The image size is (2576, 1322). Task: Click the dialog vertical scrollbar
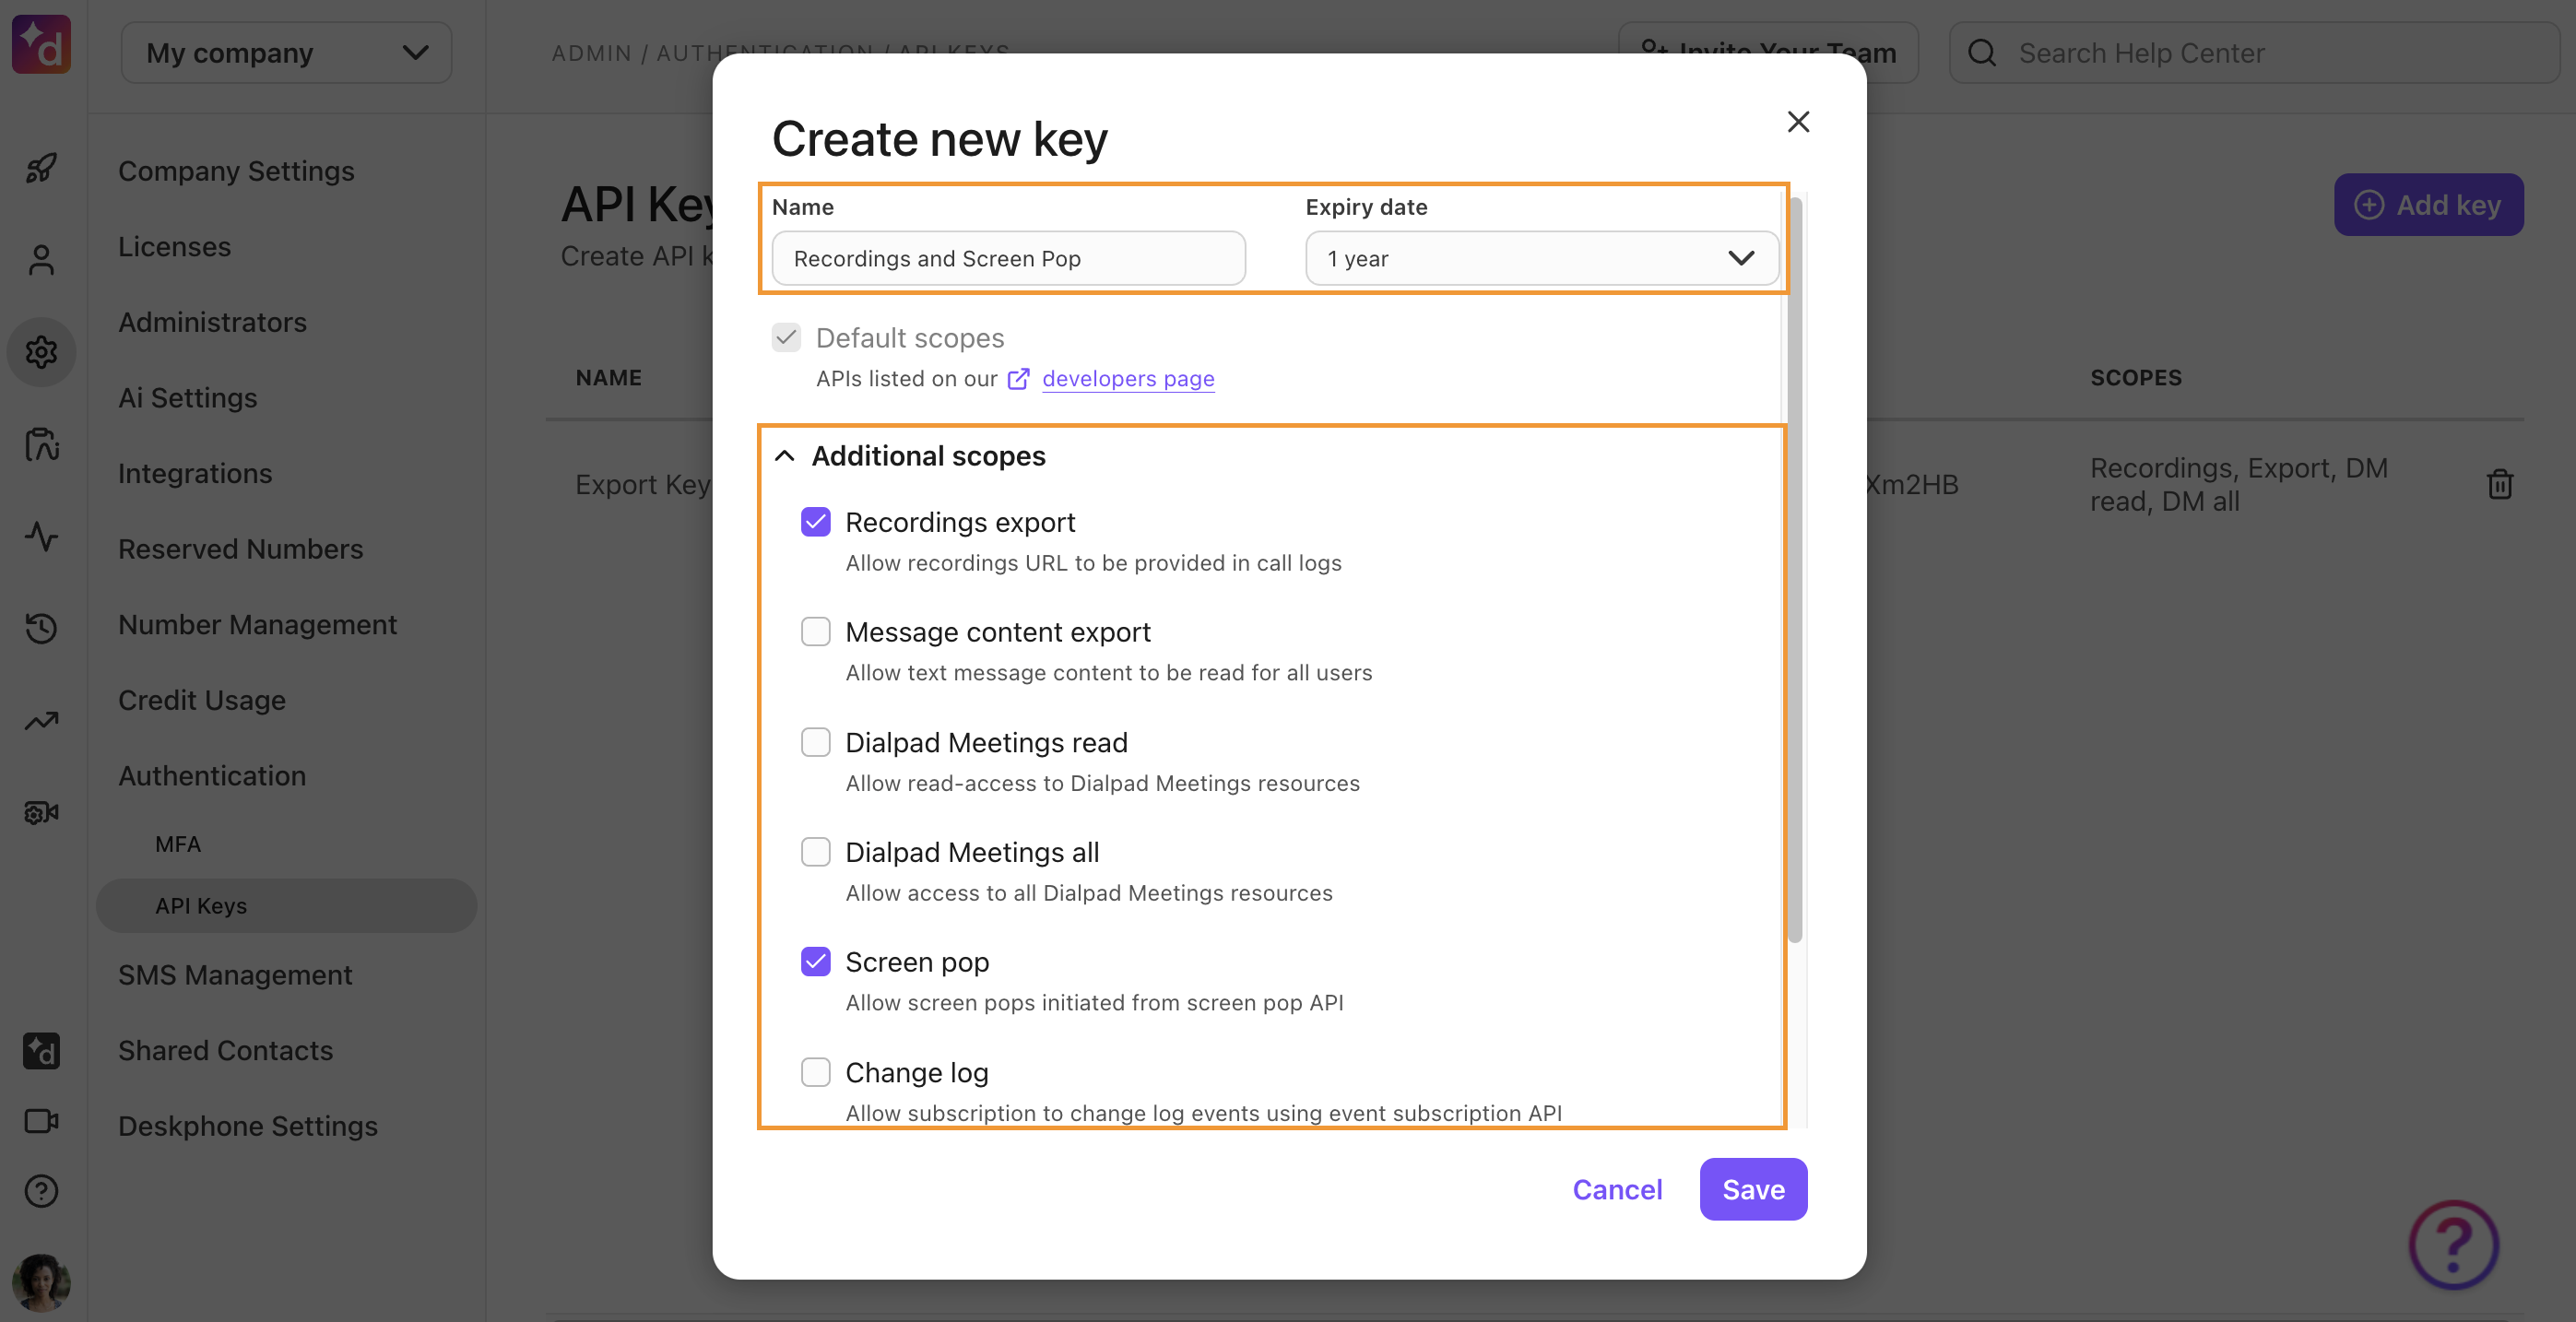1795,570
